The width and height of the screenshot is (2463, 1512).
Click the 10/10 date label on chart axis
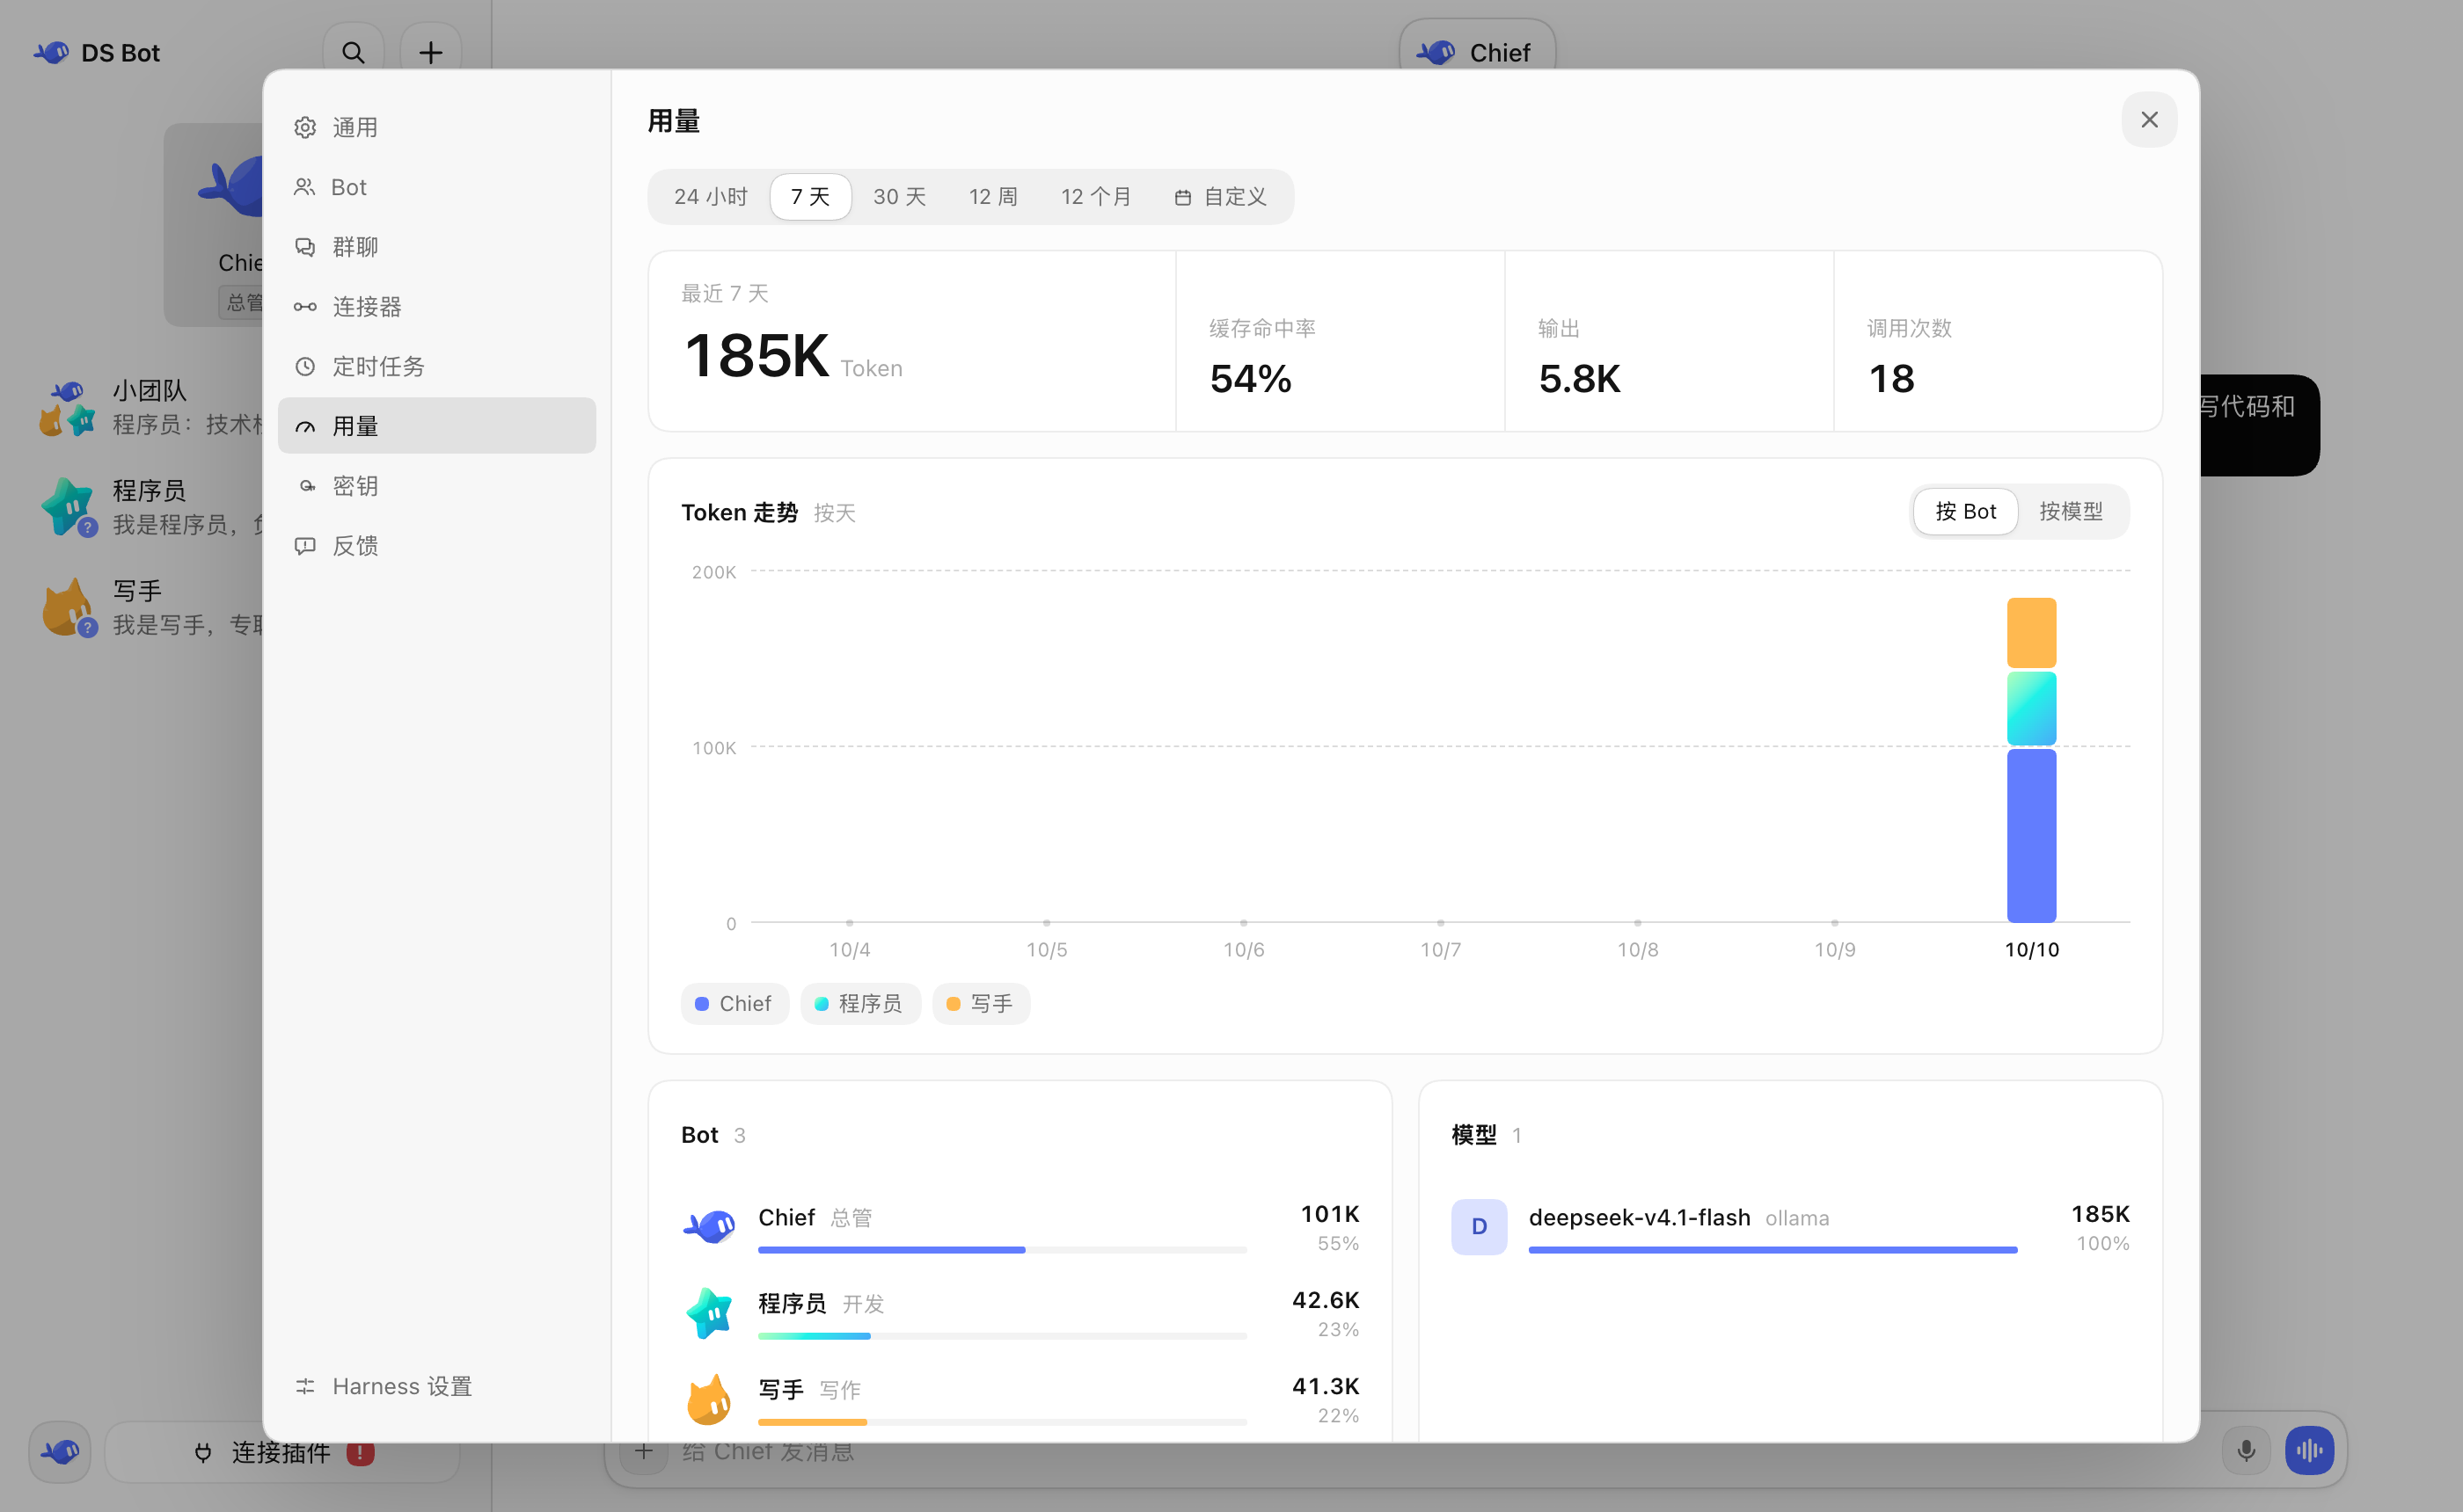click(x=2031, y=949)
